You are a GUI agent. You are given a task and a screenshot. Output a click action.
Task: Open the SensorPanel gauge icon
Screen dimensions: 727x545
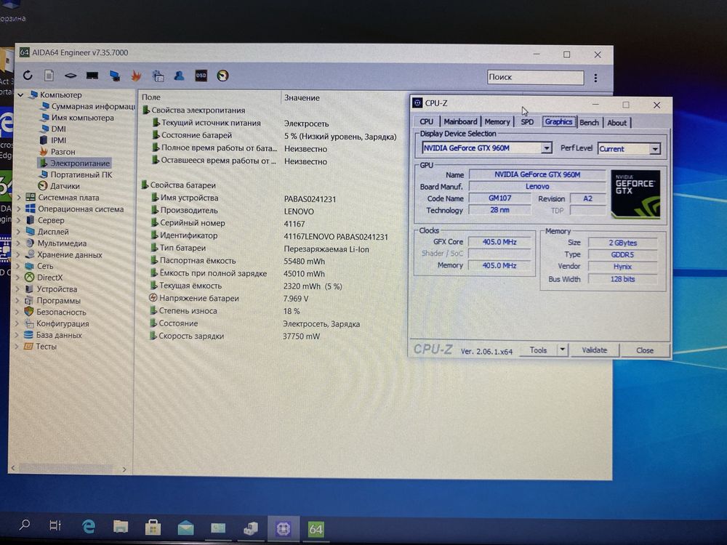(222, 76)
